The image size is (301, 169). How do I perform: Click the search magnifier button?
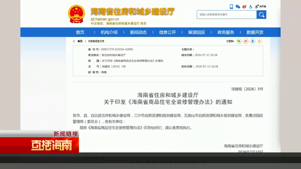[261, 15]
